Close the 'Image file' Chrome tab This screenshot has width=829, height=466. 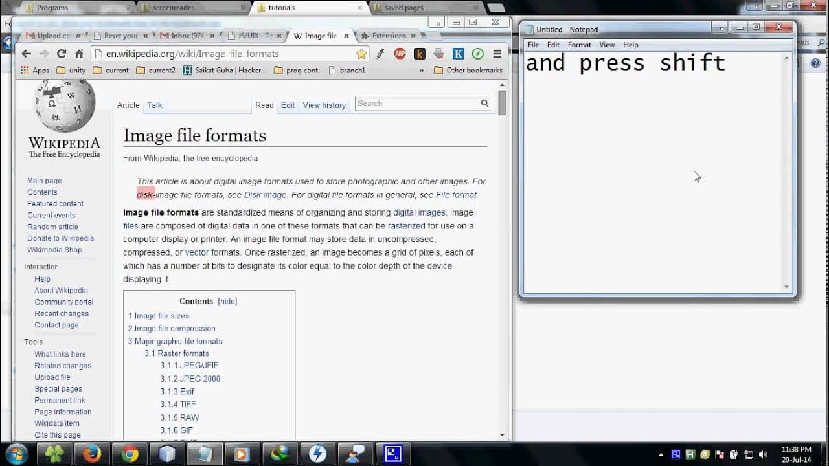[346, 36]
